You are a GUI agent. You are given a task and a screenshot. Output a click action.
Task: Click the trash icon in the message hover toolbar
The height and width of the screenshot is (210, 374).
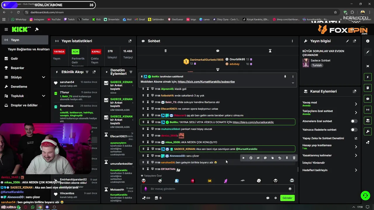point(294,158)
